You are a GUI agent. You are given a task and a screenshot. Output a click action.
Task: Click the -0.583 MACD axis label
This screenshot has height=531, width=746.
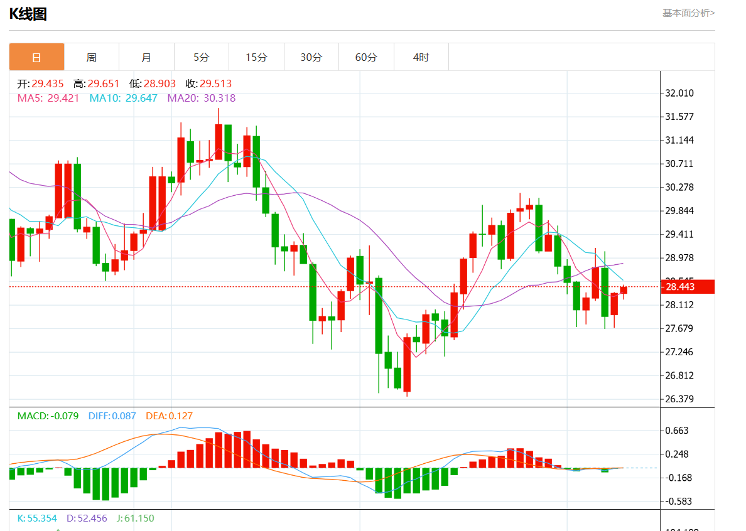678,501
